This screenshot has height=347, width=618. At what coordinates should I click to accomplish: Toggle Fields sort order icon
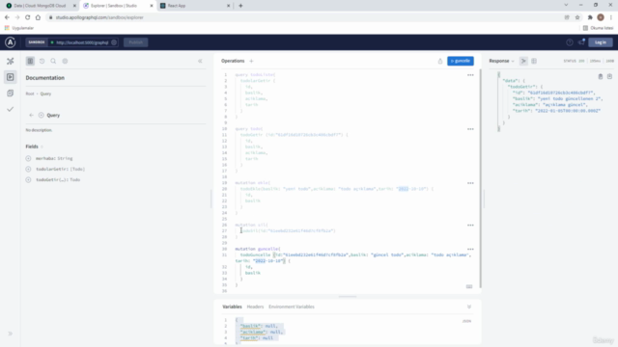42,147
